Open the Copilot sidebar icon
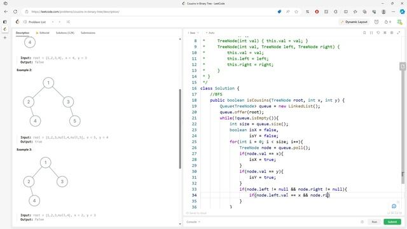 coord(402,11)
